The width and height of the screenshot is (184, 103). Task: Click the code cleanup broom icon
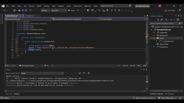pyautogui.click(x=45, y=66)
